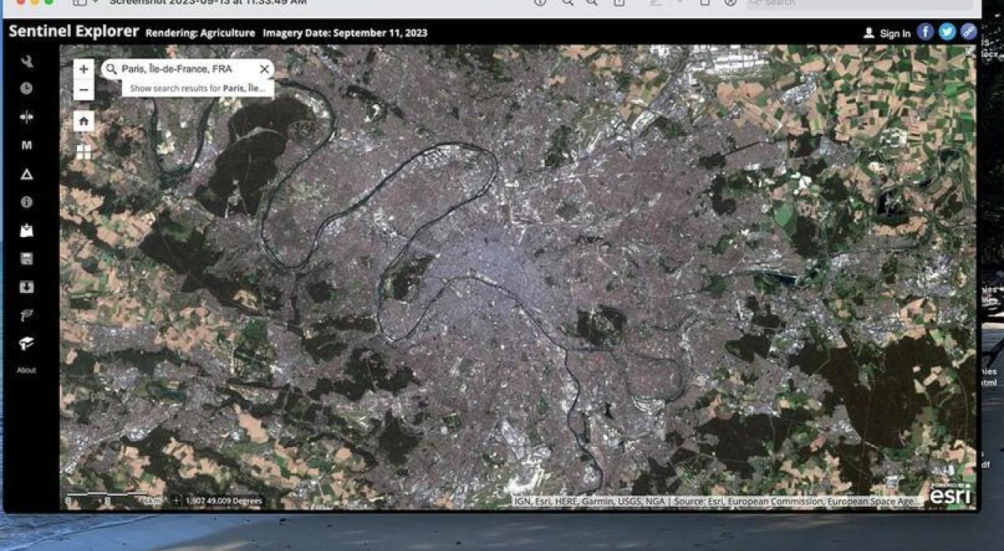
Task: Open the clock imagery time tool
Action: pos(26,88)
